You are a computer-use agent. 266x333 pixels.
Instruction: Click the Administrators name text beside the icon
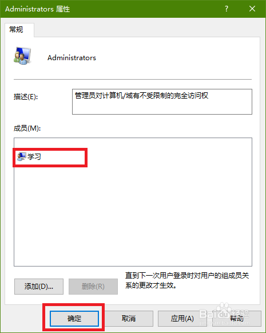[x=72, y=58]
